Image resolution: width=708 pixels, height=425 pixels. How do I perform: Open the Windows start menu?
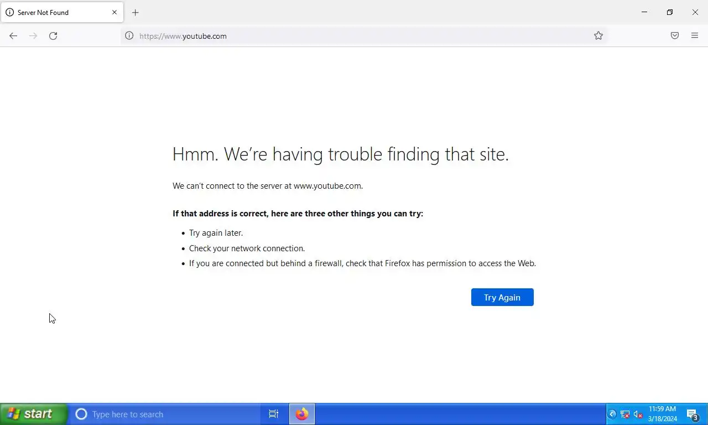(34, 414)
